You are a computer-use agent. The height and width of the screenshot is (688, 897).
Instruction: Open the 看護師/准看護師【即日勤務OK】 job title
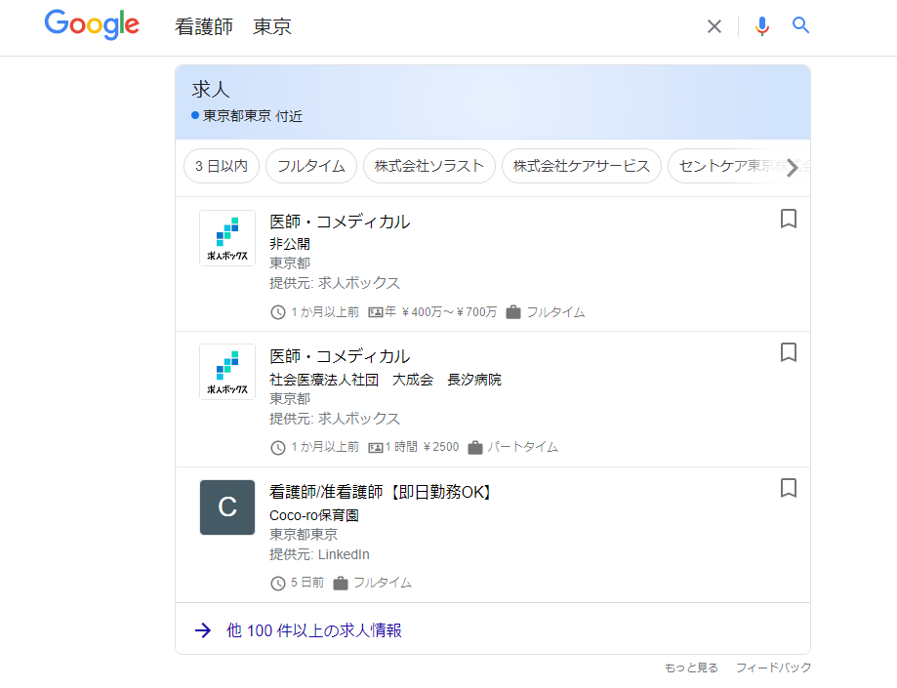point(381,492)
